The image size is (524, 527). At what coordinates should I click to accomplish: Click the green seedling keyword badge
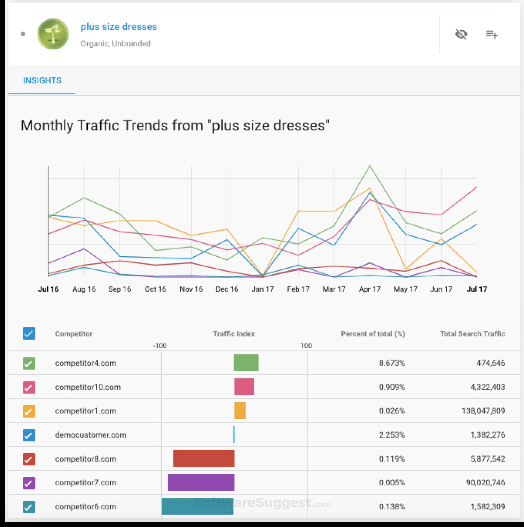pos(53,34)
